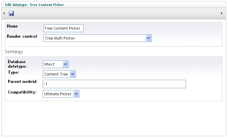Image resolution: width=228 pixels, height=138 pixels.
Task: Focus the Name text field
Action: tap(64, 28)
